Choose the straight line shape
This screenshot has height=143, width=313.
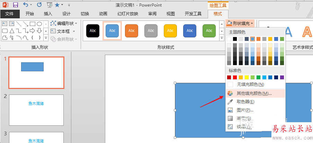pyautogui.click(x=19, y=24)
